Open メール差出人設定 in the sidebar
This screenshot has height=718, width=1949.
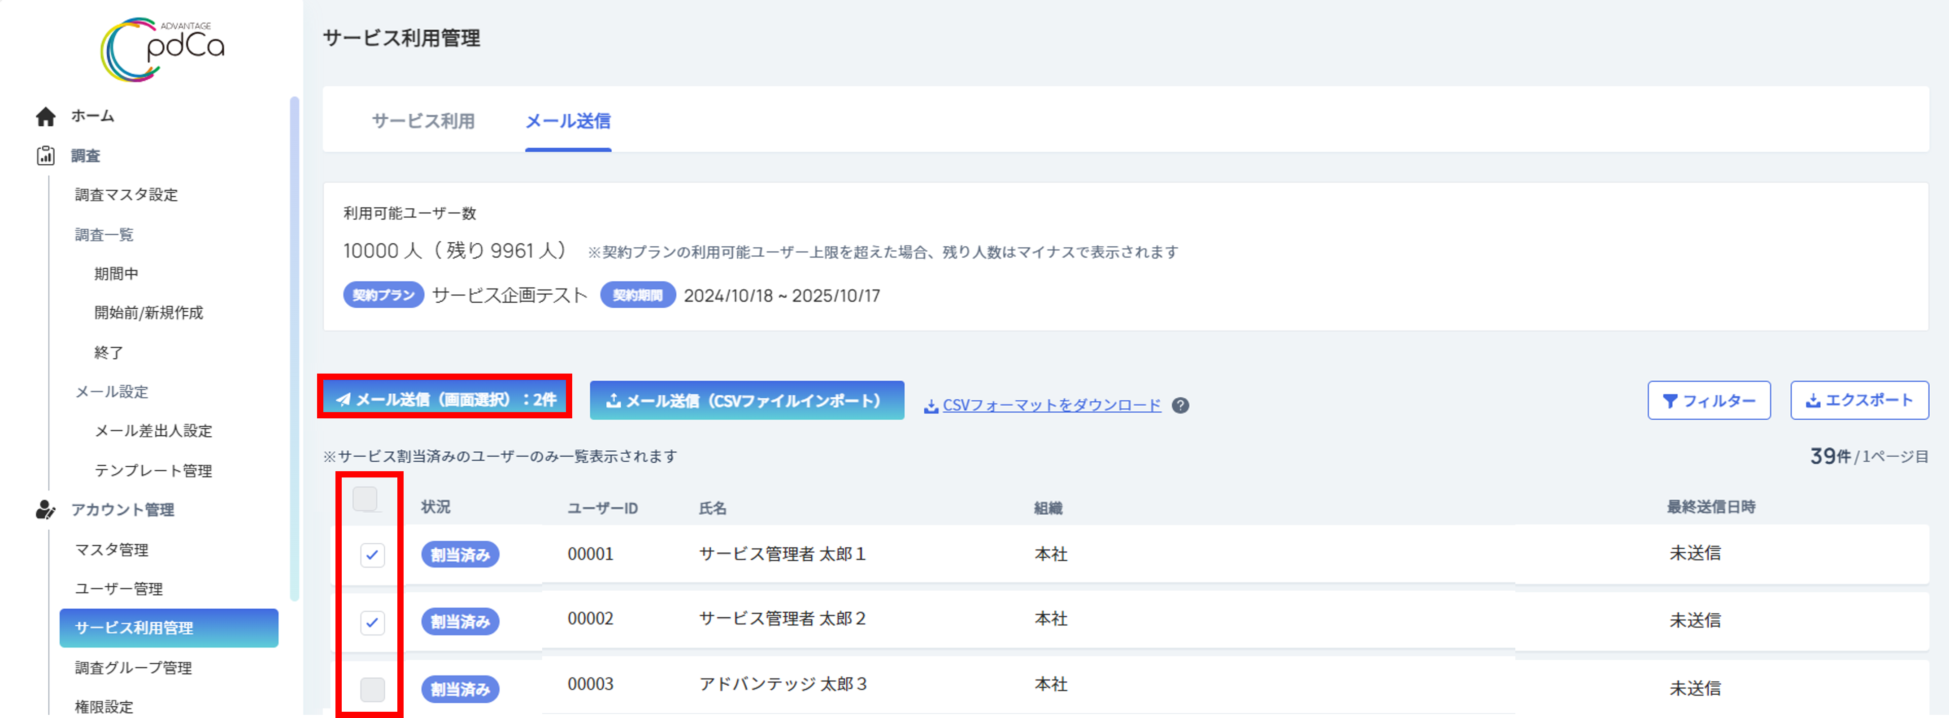pos(153,431)
